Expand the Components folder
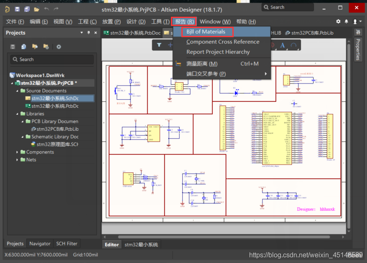This screenshot has width=367, height=263. click(17, 152)
